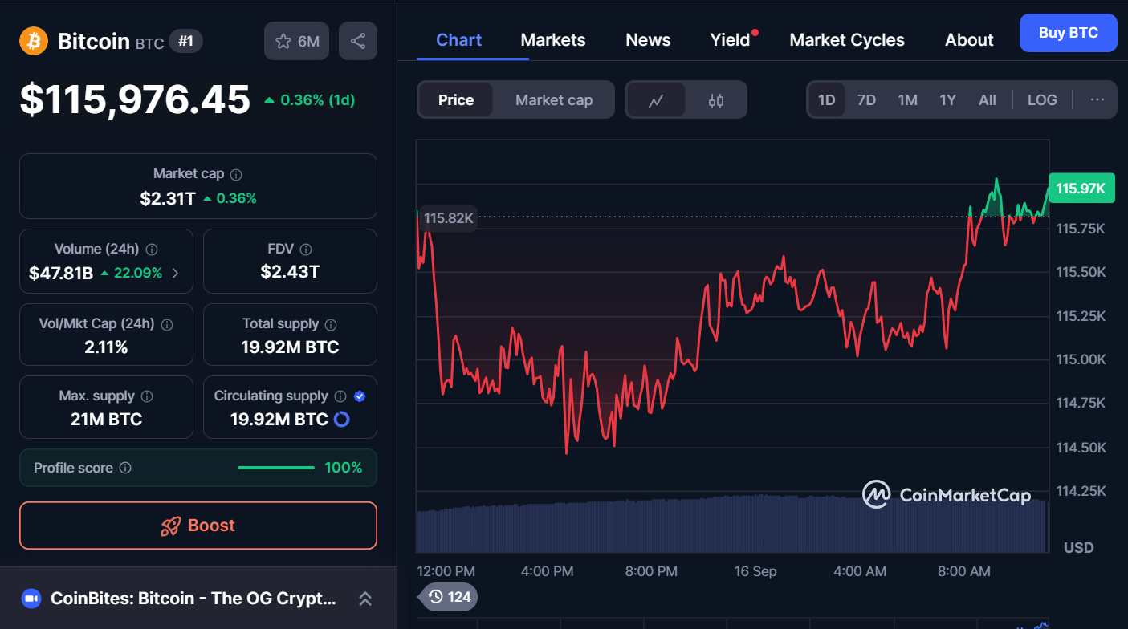The image size is (1128, 629).
Task: Click the Vol/Mkt Cap info icon
Action: (167, 324)
